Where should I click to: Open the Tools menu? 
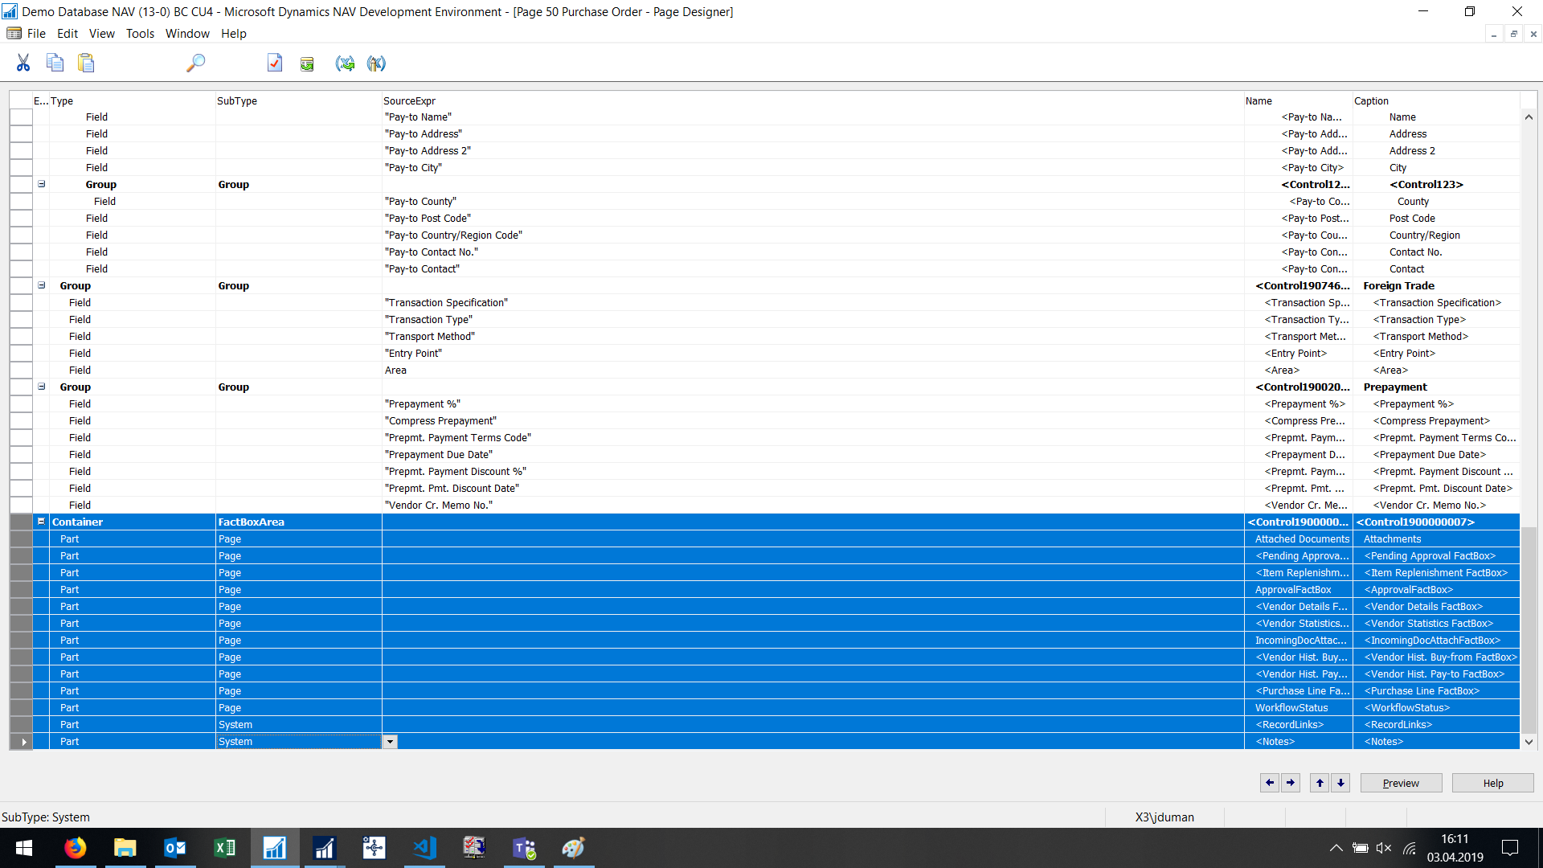coord(140,33)
